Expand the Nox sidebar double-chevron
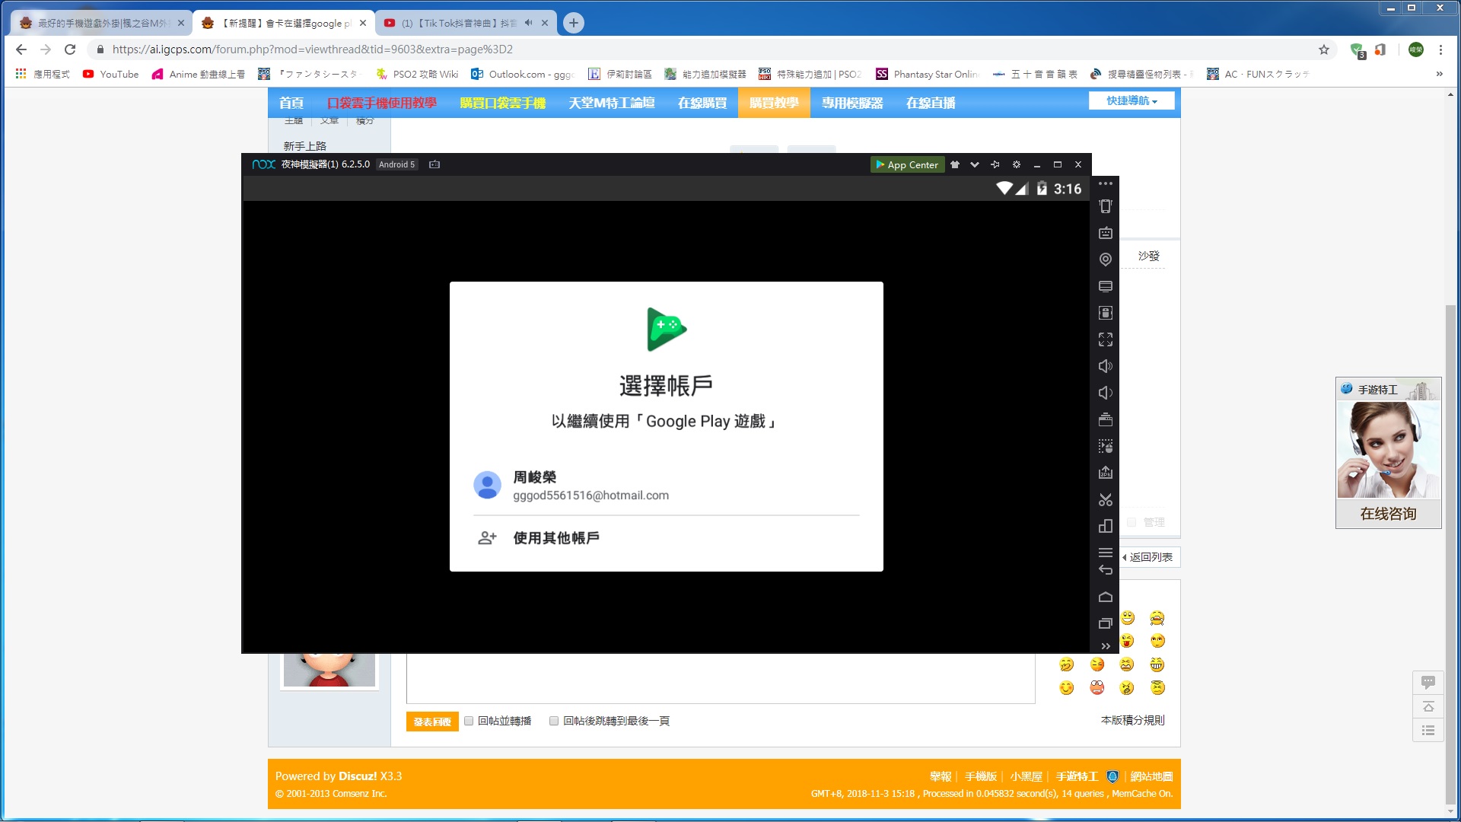Viewport: 1461px width, 822px height. click(x=1106, y=646)
